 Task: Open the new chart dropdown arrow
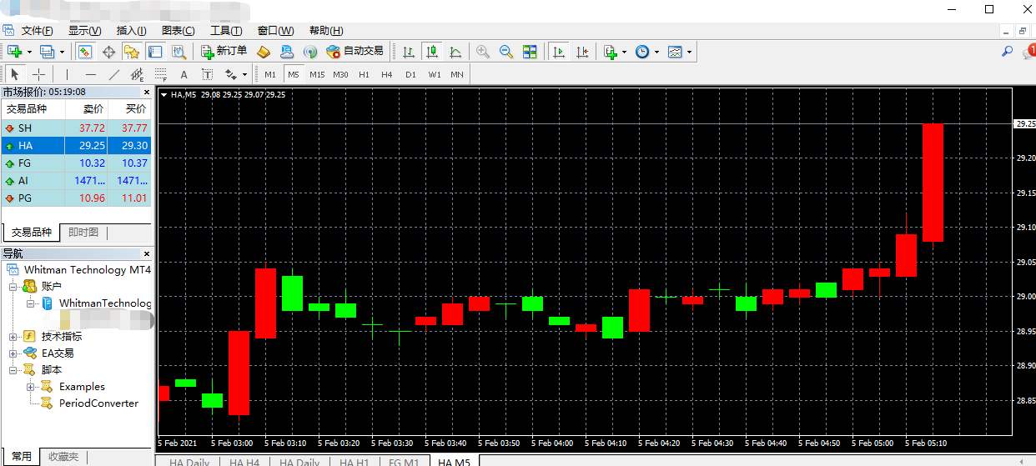[x=30, y=52]
